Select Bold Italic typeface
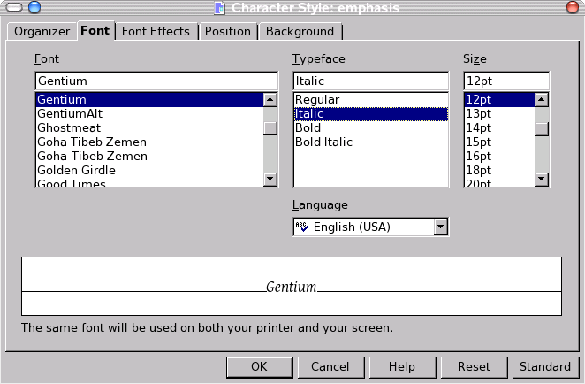Screen dimensions: 585x384 (x=323, y=142)
